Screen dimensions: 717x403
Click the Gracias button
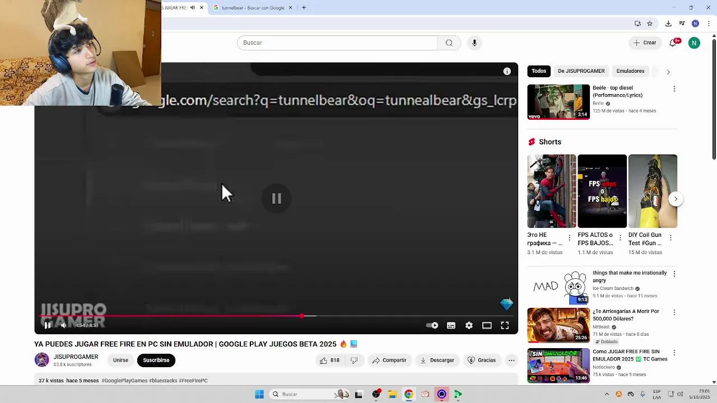[482, 360]
